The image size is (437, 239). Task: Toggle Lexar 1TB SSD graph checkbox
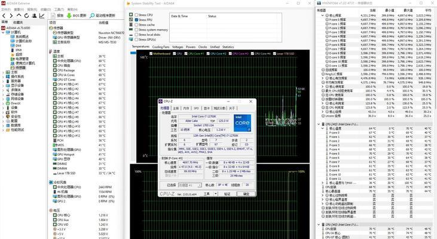(274, 54)
